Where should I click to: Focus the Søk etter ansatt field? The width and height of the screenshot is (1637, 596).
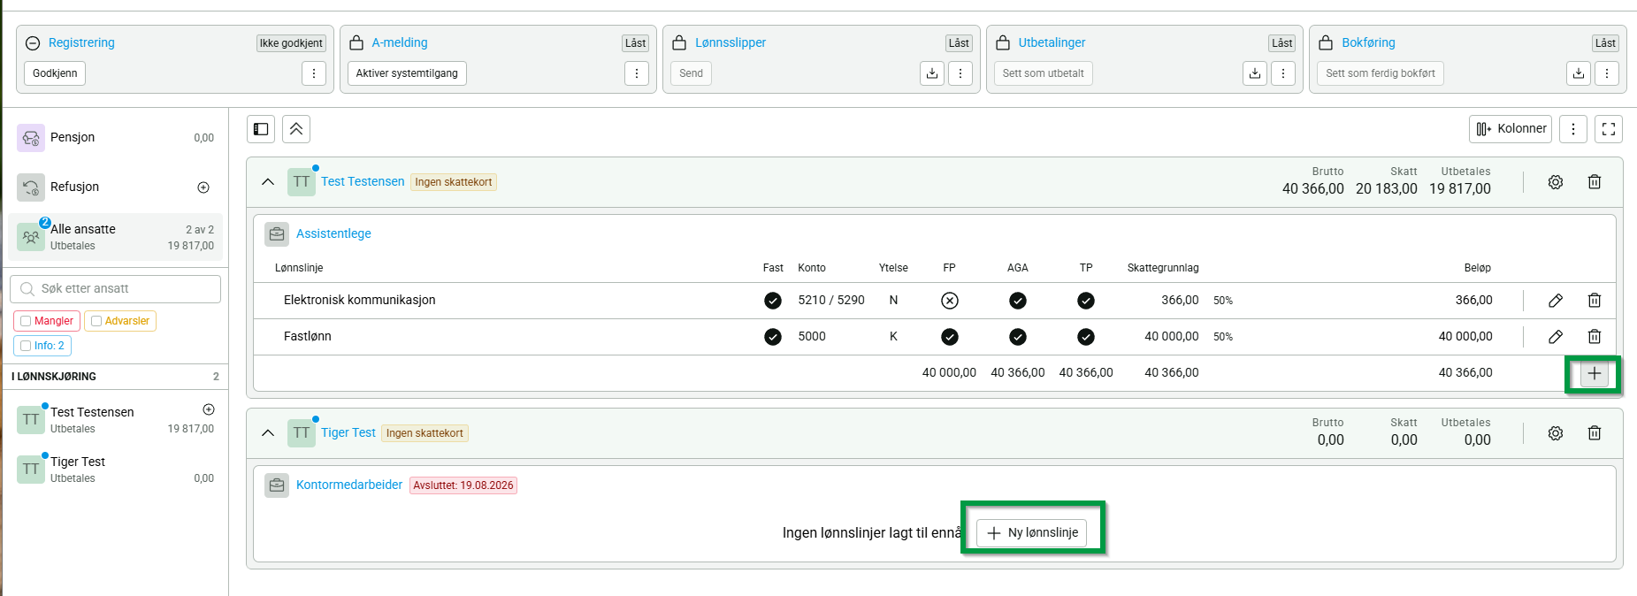click(116, 289)
